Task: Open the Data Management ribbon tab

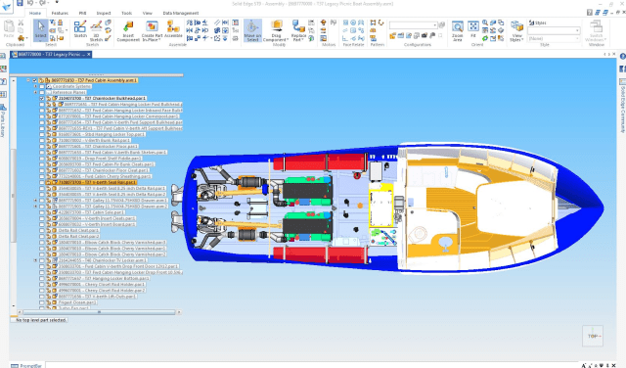Action: pyautogui.click(x=180, y=13)
